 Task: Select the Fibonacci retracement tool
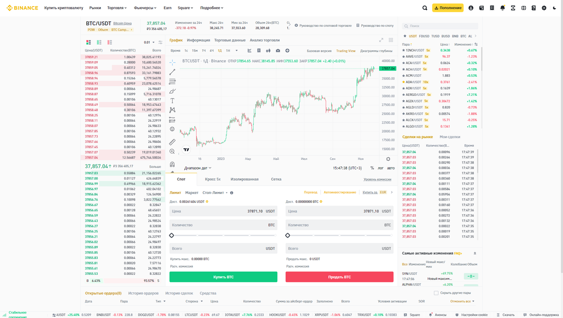[172, 82]
